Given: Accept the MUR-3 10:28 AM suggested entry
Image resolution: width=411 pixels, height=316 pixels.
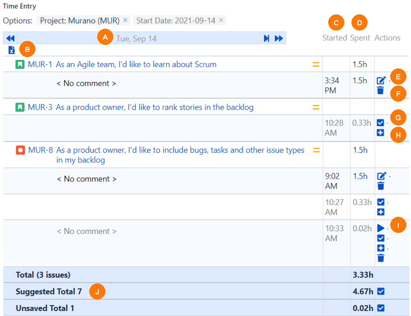Looking at the screenshot, I should 380,123.
